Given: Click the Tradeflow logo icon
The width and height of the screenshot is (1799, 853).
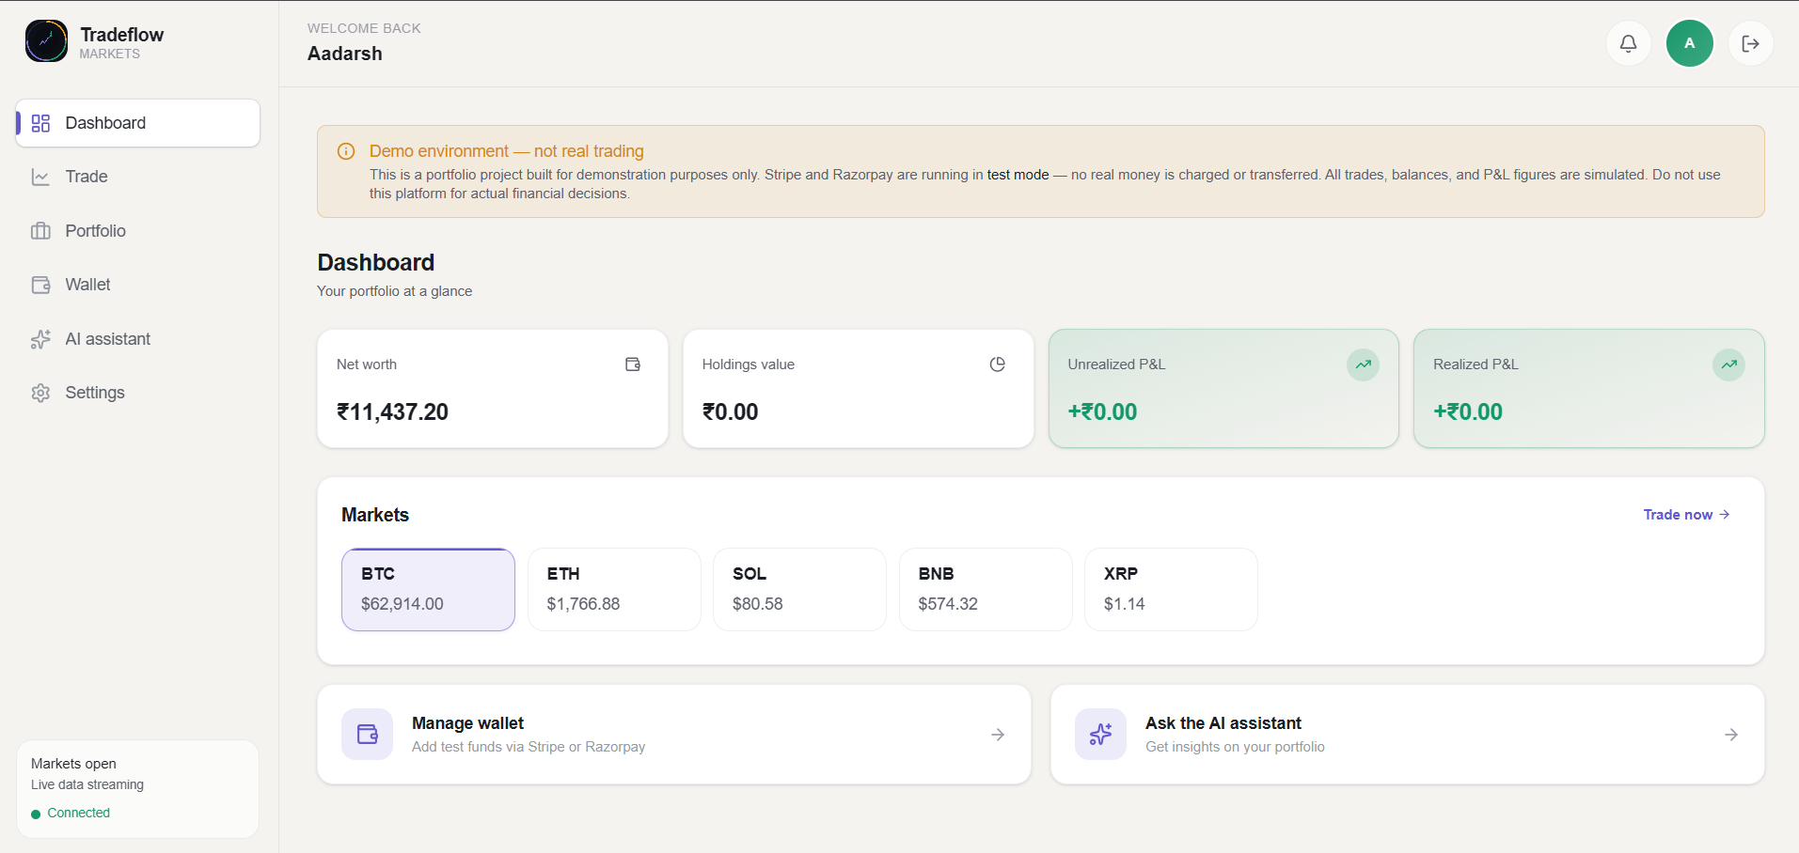Looking at the screenshot, I should click(x=46, y=41).
